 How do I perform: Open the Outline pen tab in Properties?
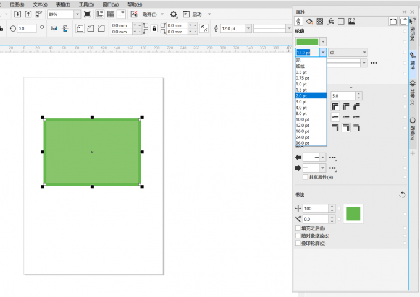(298, 21)
